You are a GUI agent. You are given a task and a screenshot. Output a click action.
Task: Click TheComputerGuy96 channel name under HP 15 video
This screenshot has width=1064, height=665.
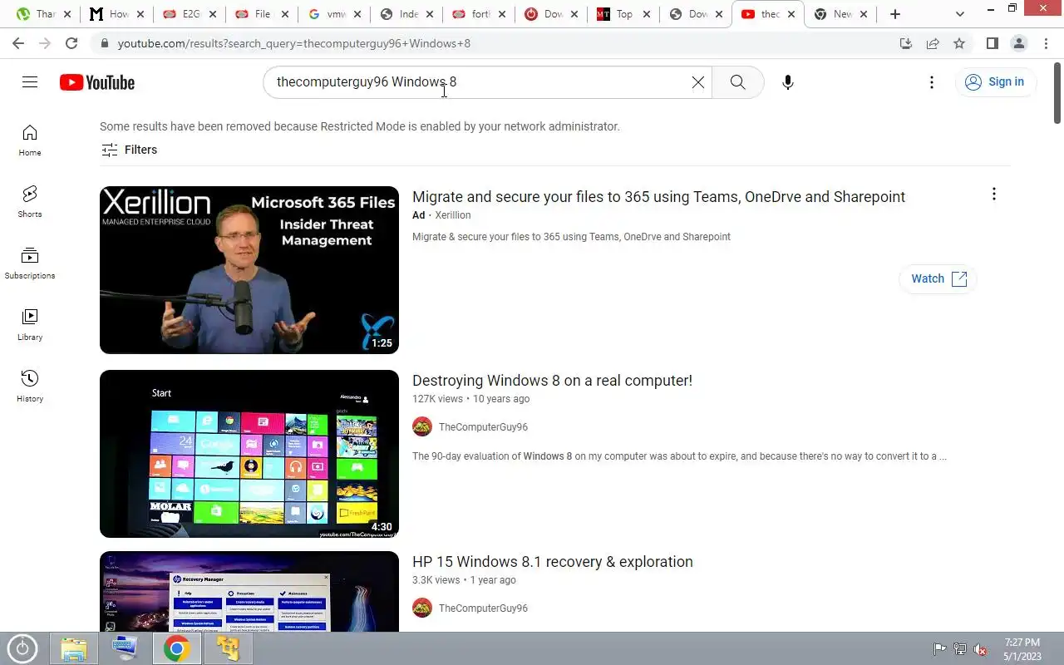pyautogui.click(x=483, y=608)
